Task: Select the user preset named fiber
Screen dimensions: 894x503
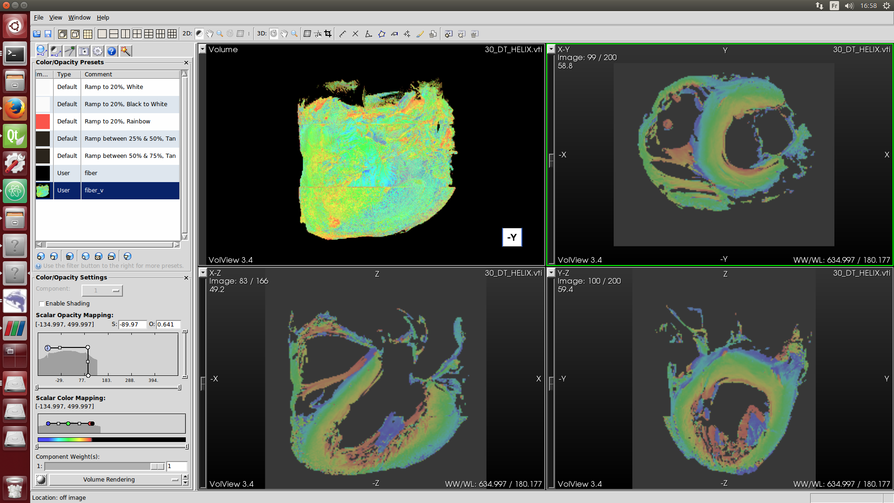Action: pyautogui.click(x=108, y=173)
